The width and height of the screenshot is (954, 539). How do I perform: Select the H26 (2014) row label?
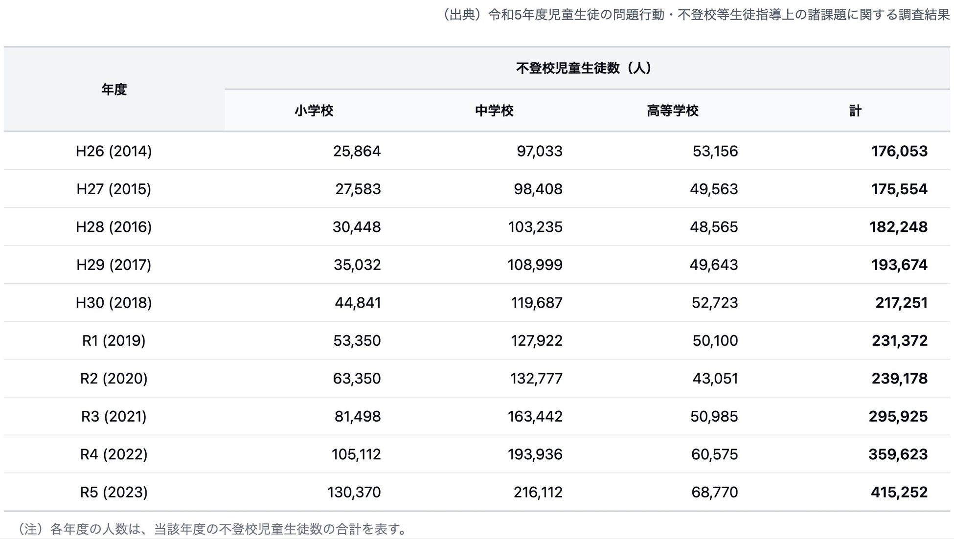[x=114, y=151]
